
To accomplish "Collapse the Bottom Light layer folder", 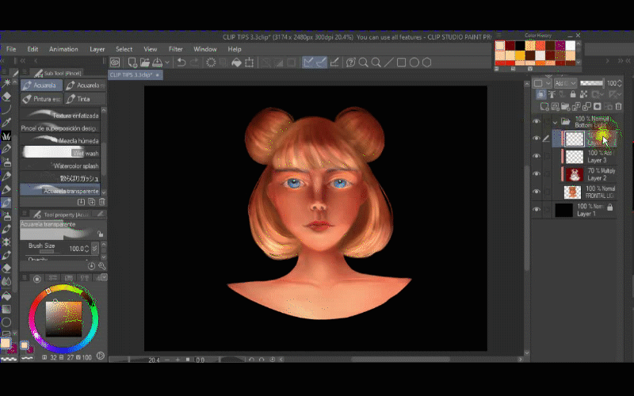I will tap(555, 122).
